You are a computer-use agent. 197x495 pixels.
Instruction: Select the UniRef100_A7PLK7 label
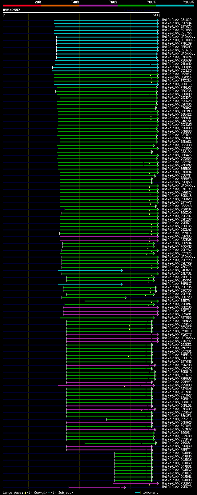point(177,88)
